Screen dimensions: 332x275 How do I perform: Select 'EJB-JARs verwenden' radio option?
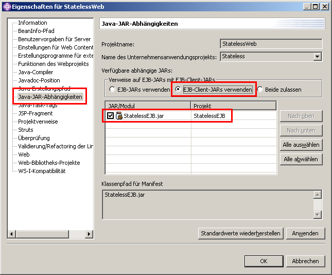pos(112,90)
